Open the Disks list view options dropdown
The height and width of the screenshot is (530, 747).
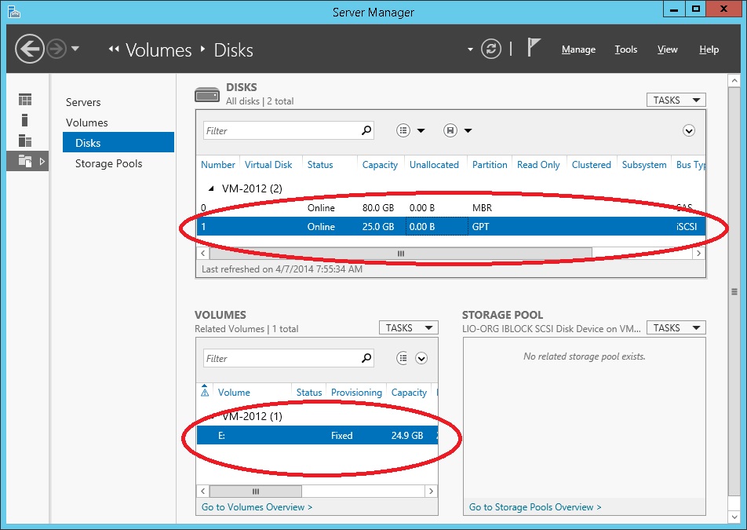coord(410,131)
